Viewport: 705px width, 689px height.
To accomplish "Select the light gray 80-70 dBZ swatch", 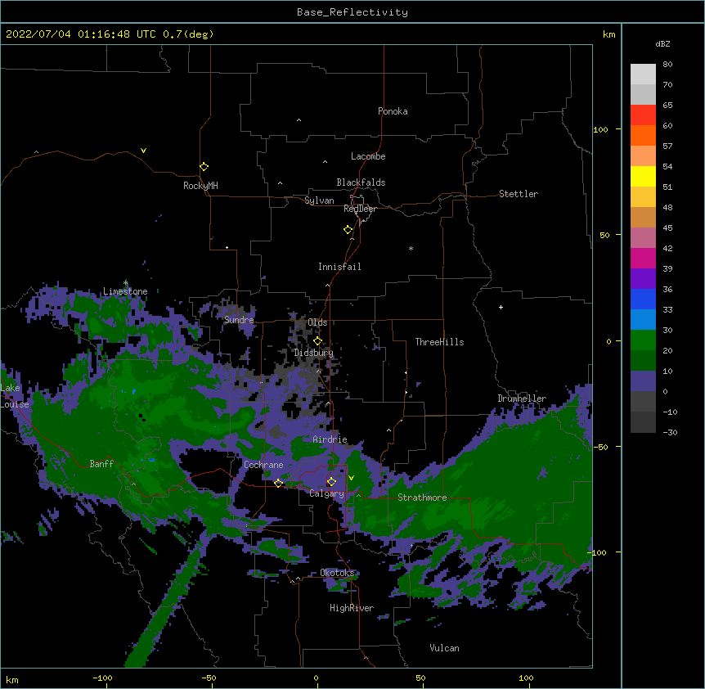I will pos(643,74).
